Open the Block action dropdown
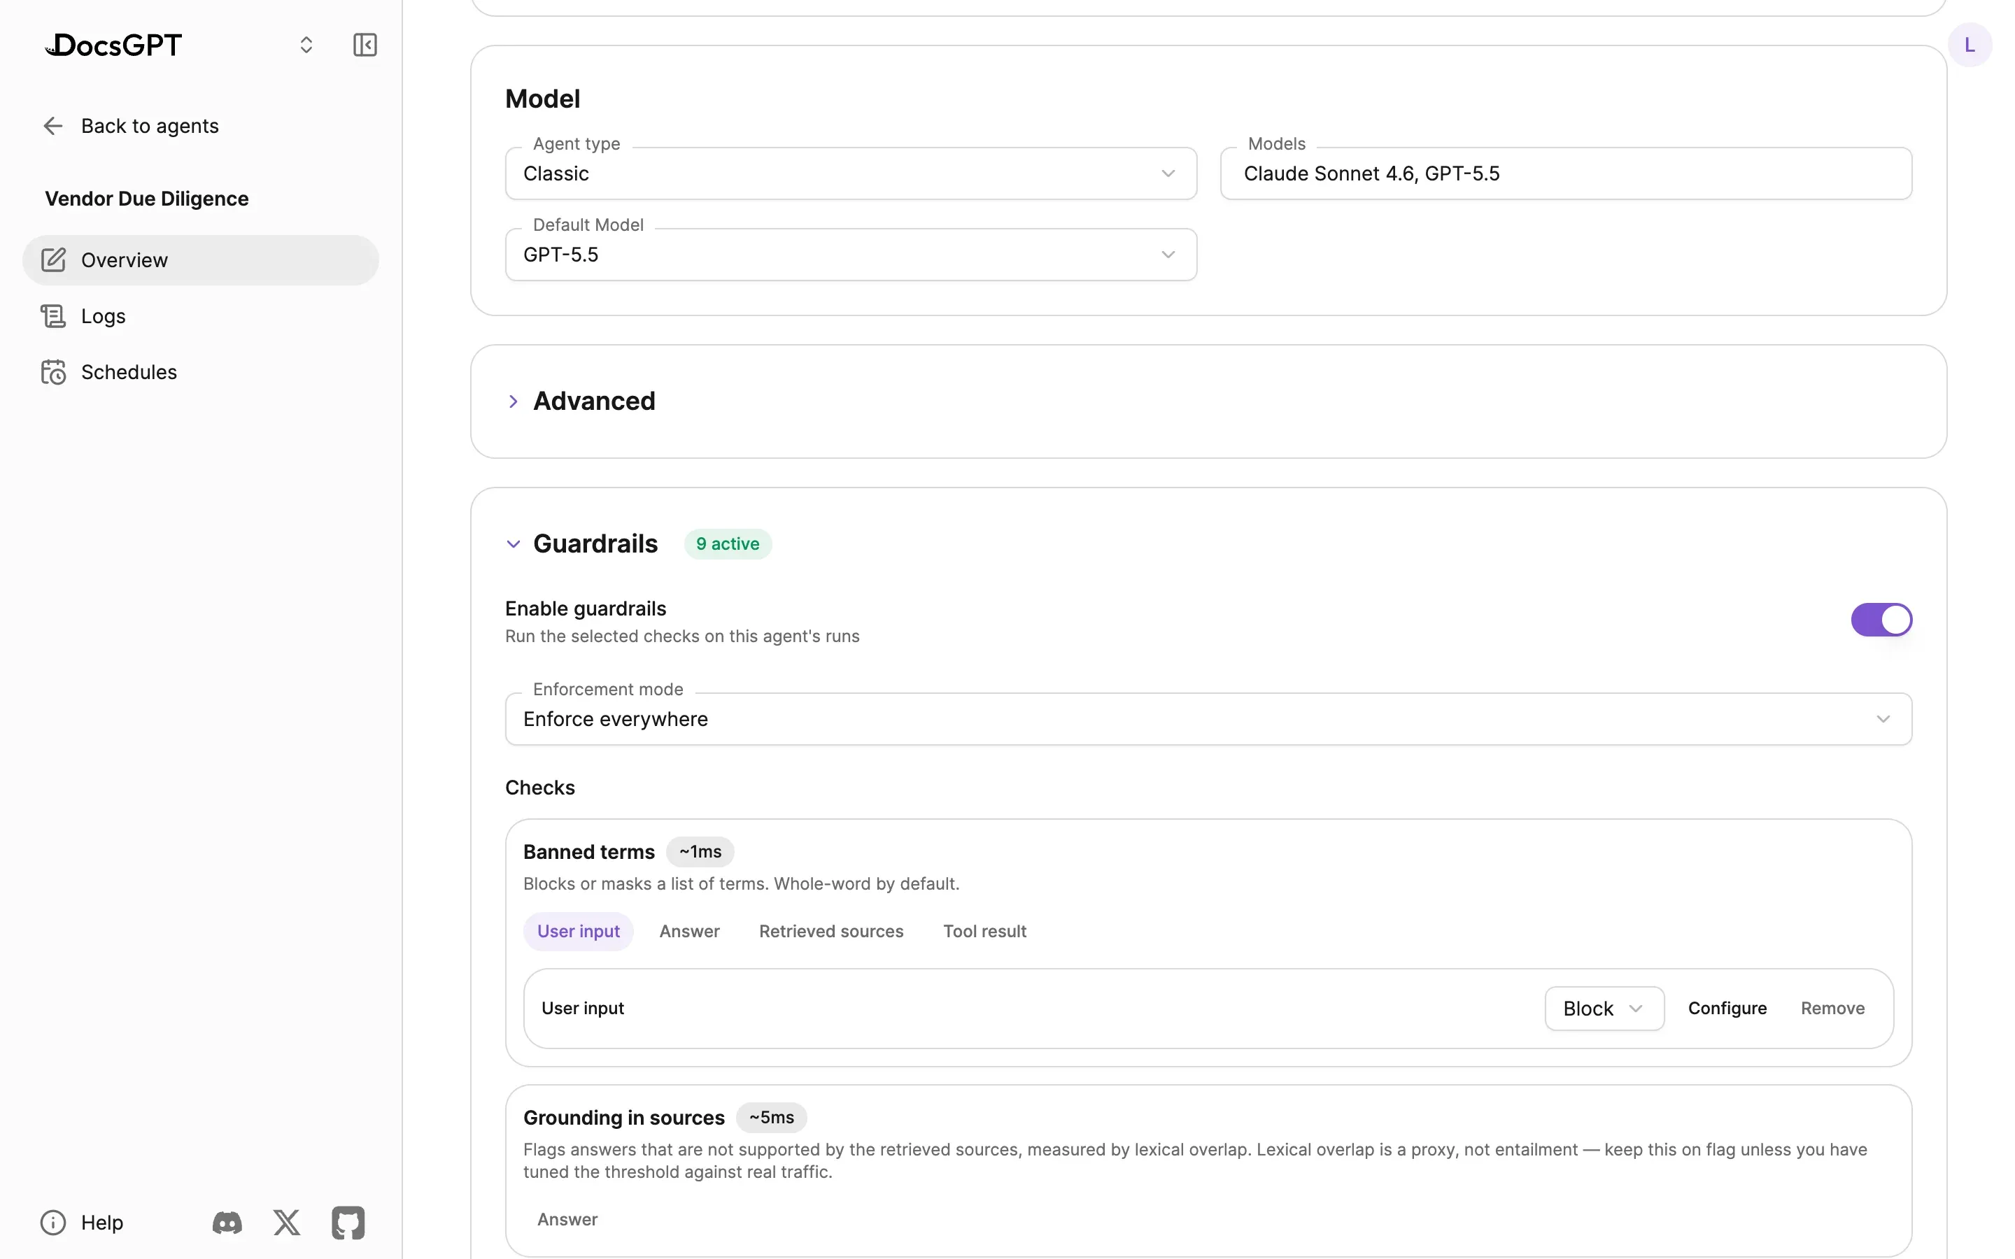 1604,1007
